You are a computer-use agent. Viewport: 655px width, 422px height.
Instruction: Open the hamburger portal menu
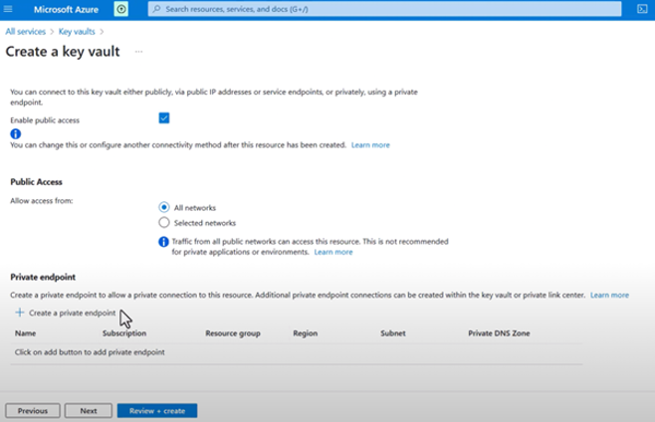click(x=8, y=9)
